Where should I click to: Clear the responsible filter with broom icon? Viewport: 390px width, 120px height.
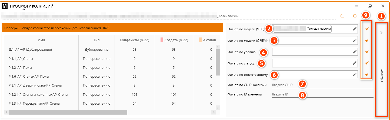click(367, 74)
